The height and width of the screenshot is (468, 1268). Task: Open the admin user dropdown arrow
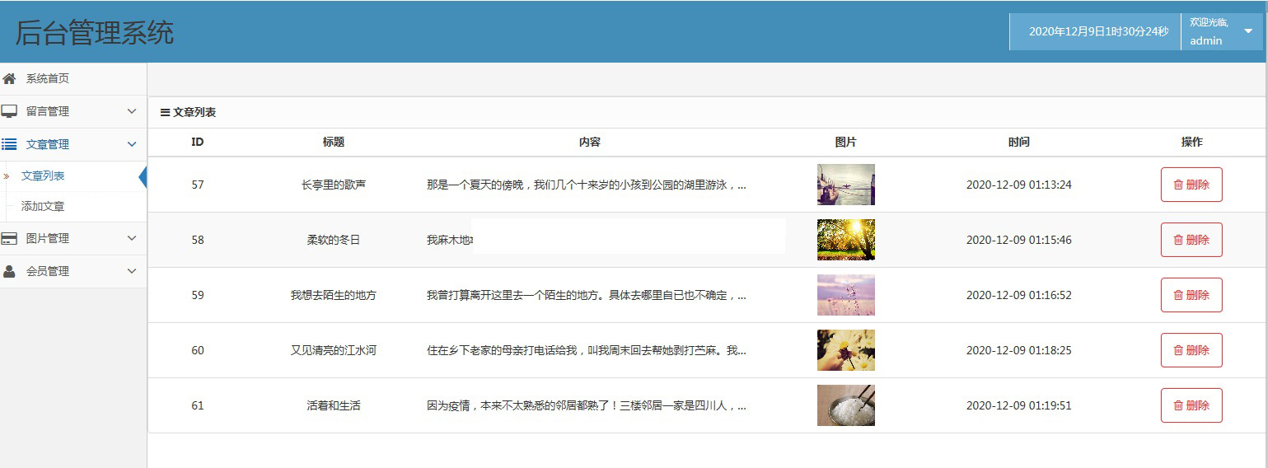[1248, 31]
